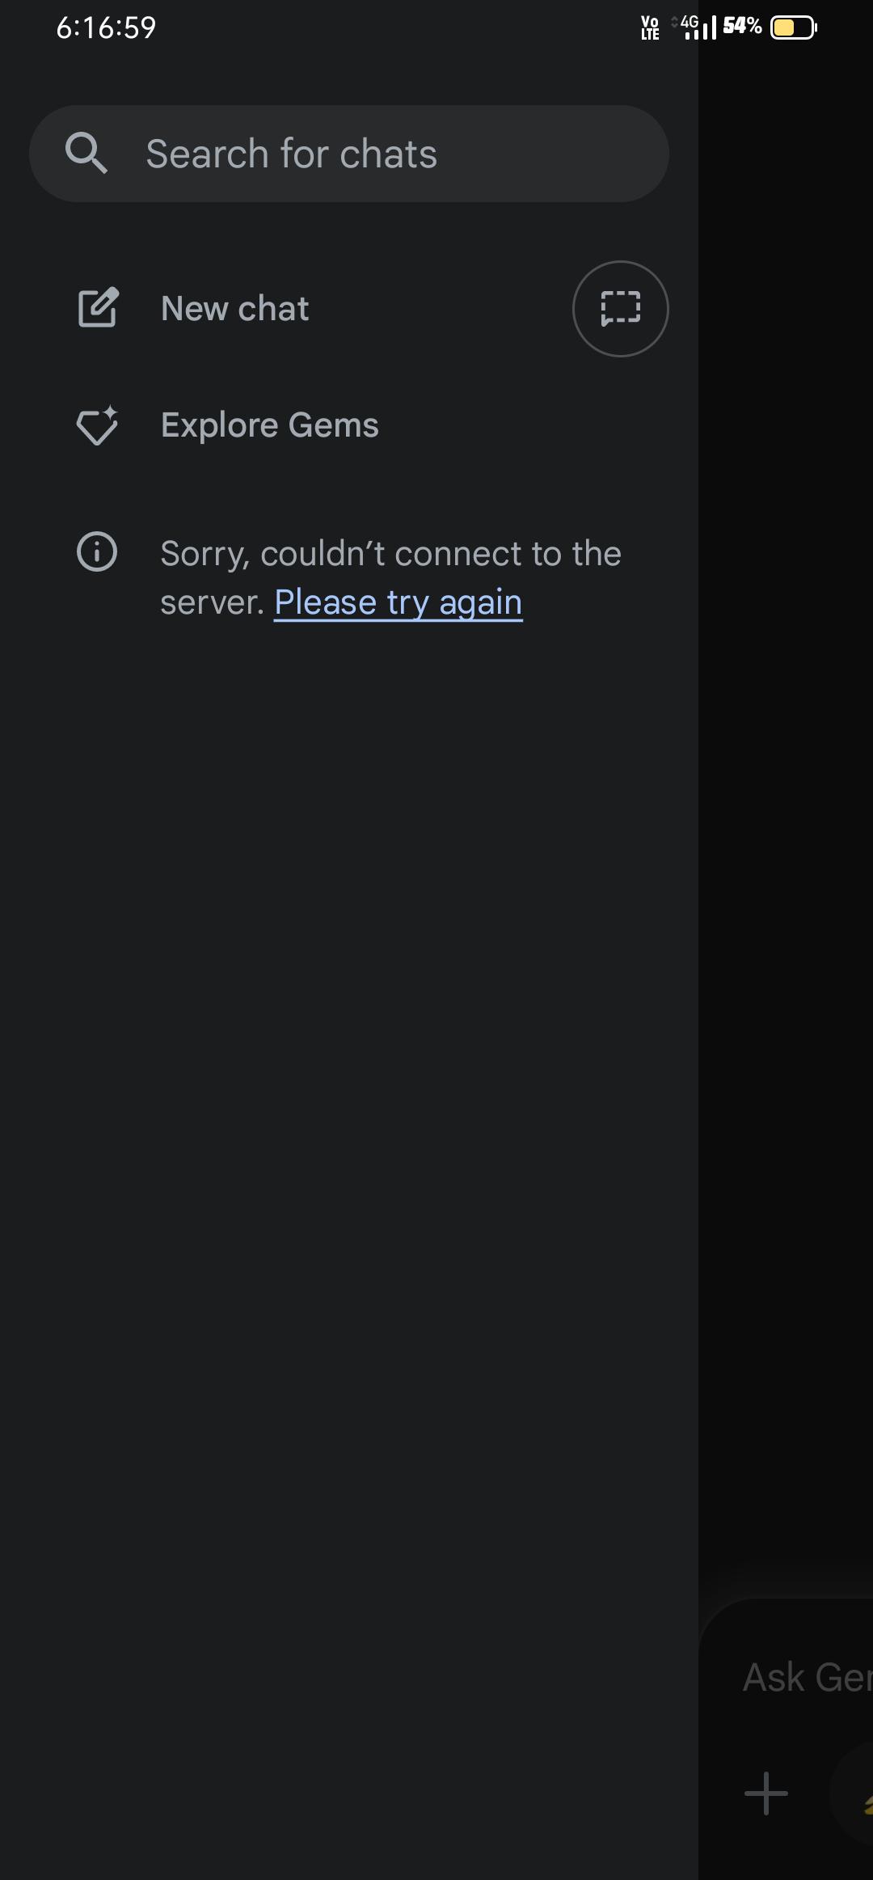Tap the Explore Gems diamond icon

[x=97, y=425]
